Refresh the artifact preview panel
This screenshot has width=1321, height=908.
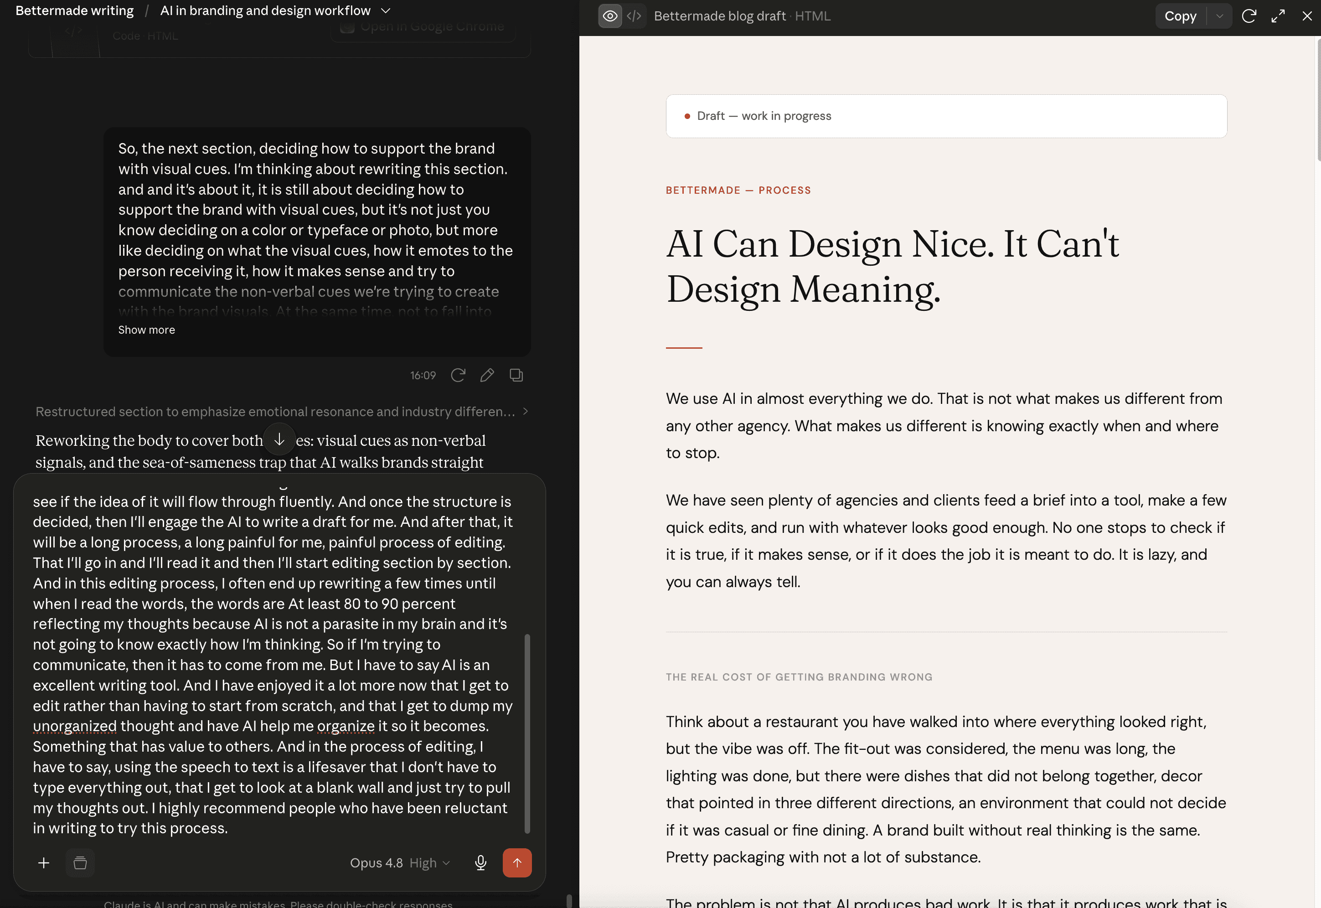pyautogui.click(x=1249, y=16)
